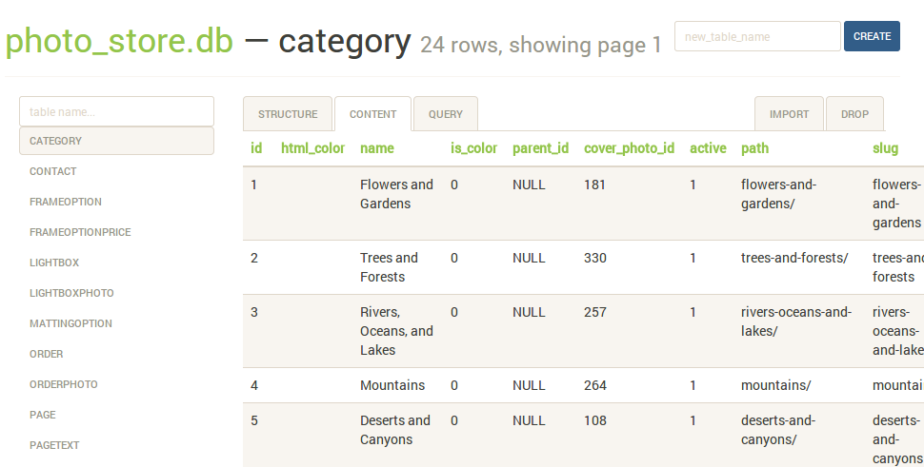Open the FRAMEOPTIONPRICE table
924x467 pixels.
(x=80, y=232)
